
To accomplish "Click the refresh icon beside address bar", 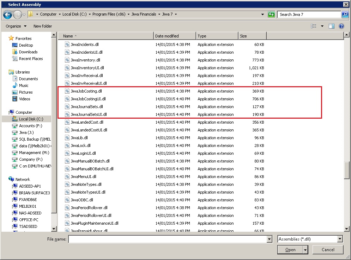I will pos(271,14).
